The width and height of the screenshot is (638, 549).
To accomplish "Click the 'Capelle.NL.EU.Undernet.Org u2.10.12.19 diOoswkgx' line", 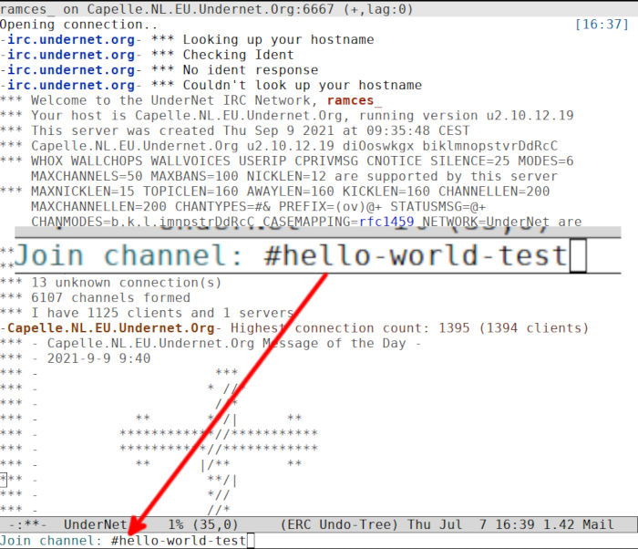I will (x=279, y=146).
